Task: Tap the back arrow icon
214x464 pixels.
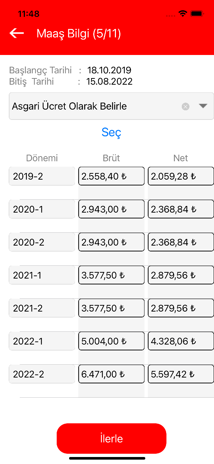Action: pyautogui.click(x=16, y=33)
